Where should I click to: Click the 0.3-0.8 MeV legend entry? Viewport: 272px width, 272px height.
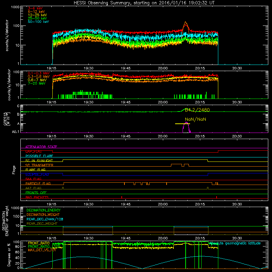click(x=39, y=76)
